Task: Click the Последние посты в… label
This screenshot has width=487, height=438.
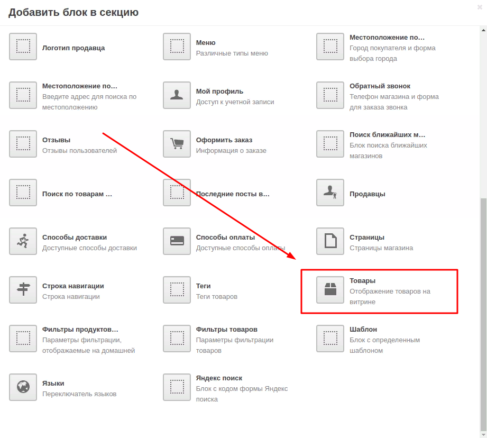Action: [x=233, y=194]
